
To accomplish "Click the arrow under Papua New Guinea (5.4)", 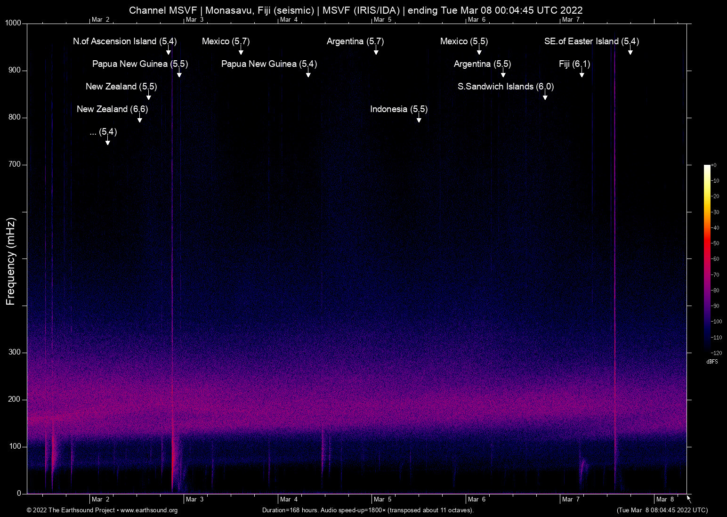I will pos(308,73).
